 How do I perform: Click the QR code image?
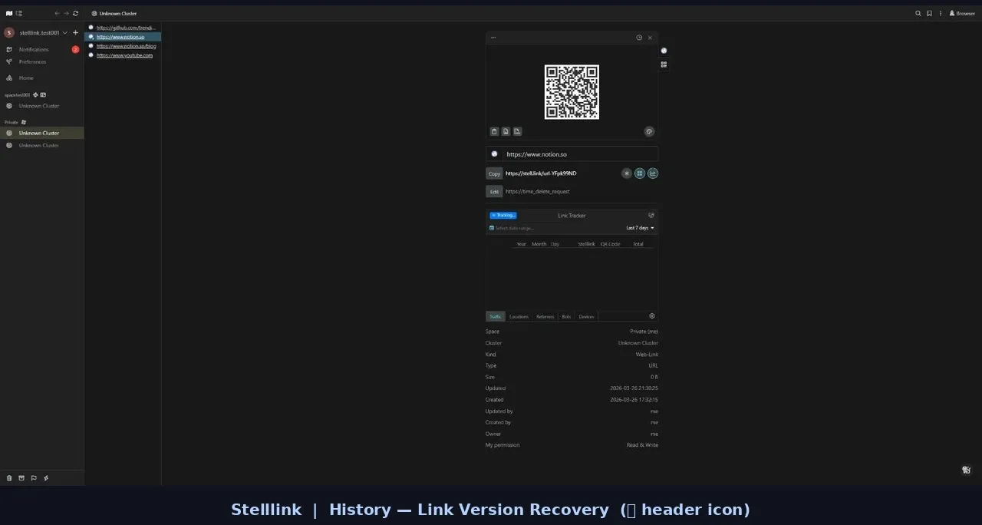point(572,92)
